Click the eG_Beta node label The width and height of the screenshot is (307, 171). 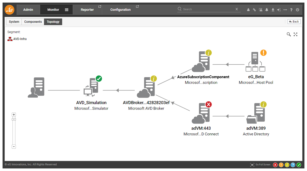click(x=256, y=77)
